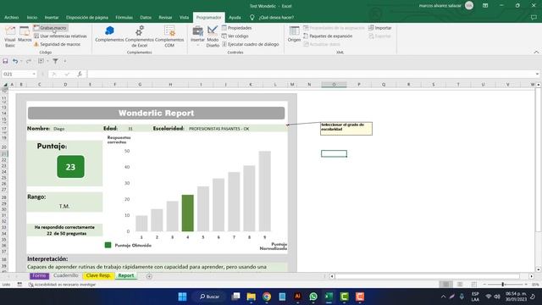Select the Report sheet tab

tap(126, 275)
